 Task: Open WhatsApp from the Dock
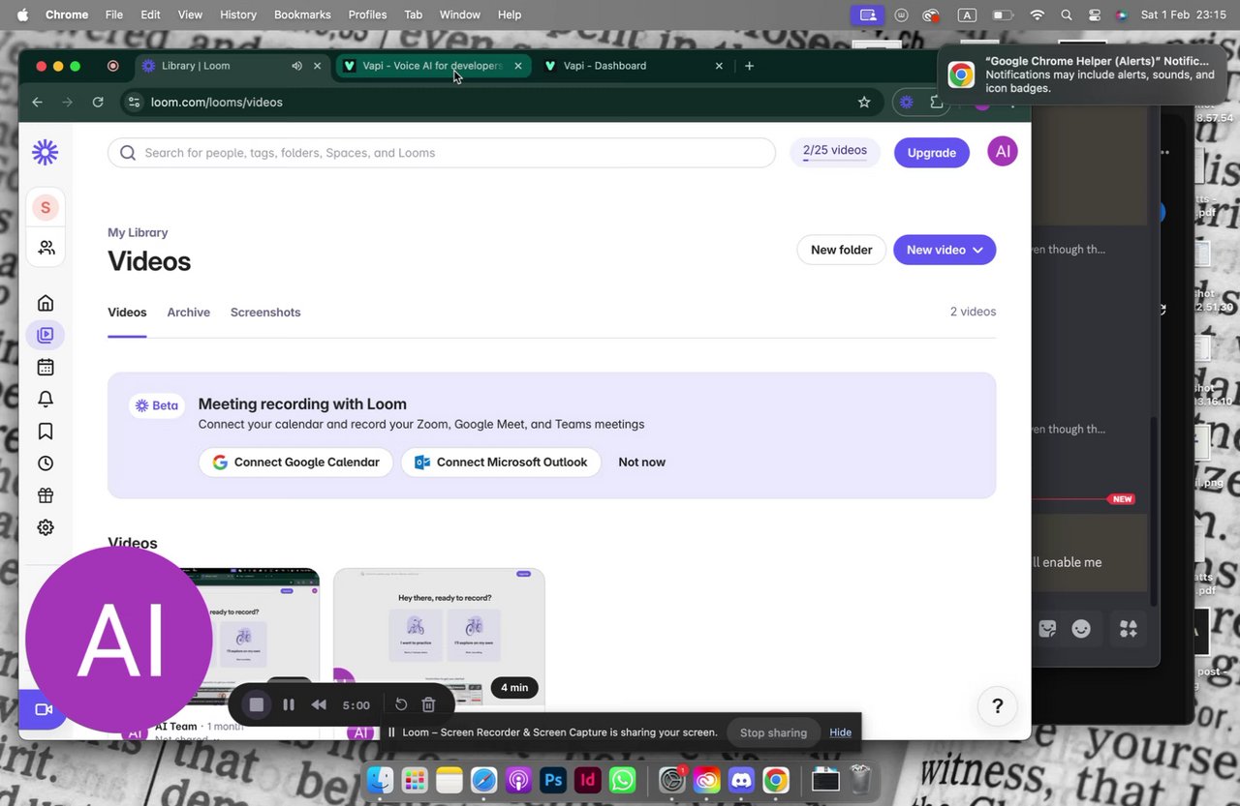(622, 780)
